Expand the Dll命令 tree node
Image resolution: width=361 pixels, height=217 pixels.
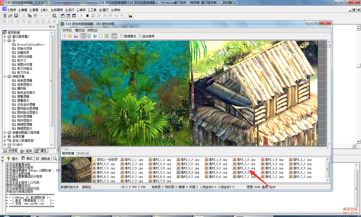[x=5, y=144]
